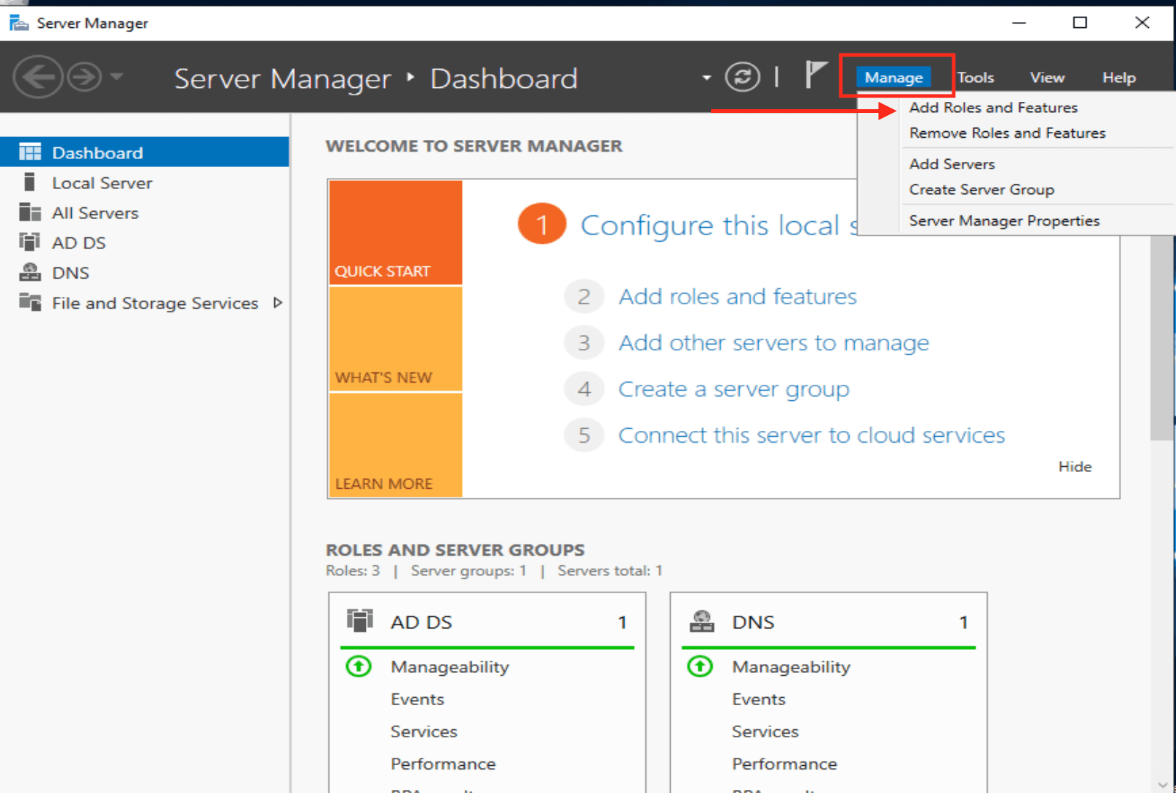The width and height of the screenshot is (1176, 793).
Task: Select the WHAT'S NEW orange tile
Action: (395, 339)
